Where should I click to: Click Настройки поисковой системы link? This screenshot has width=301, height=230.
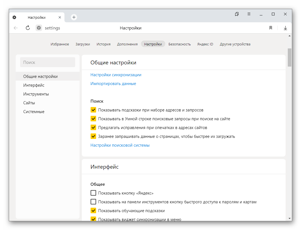tap(120, 145)
